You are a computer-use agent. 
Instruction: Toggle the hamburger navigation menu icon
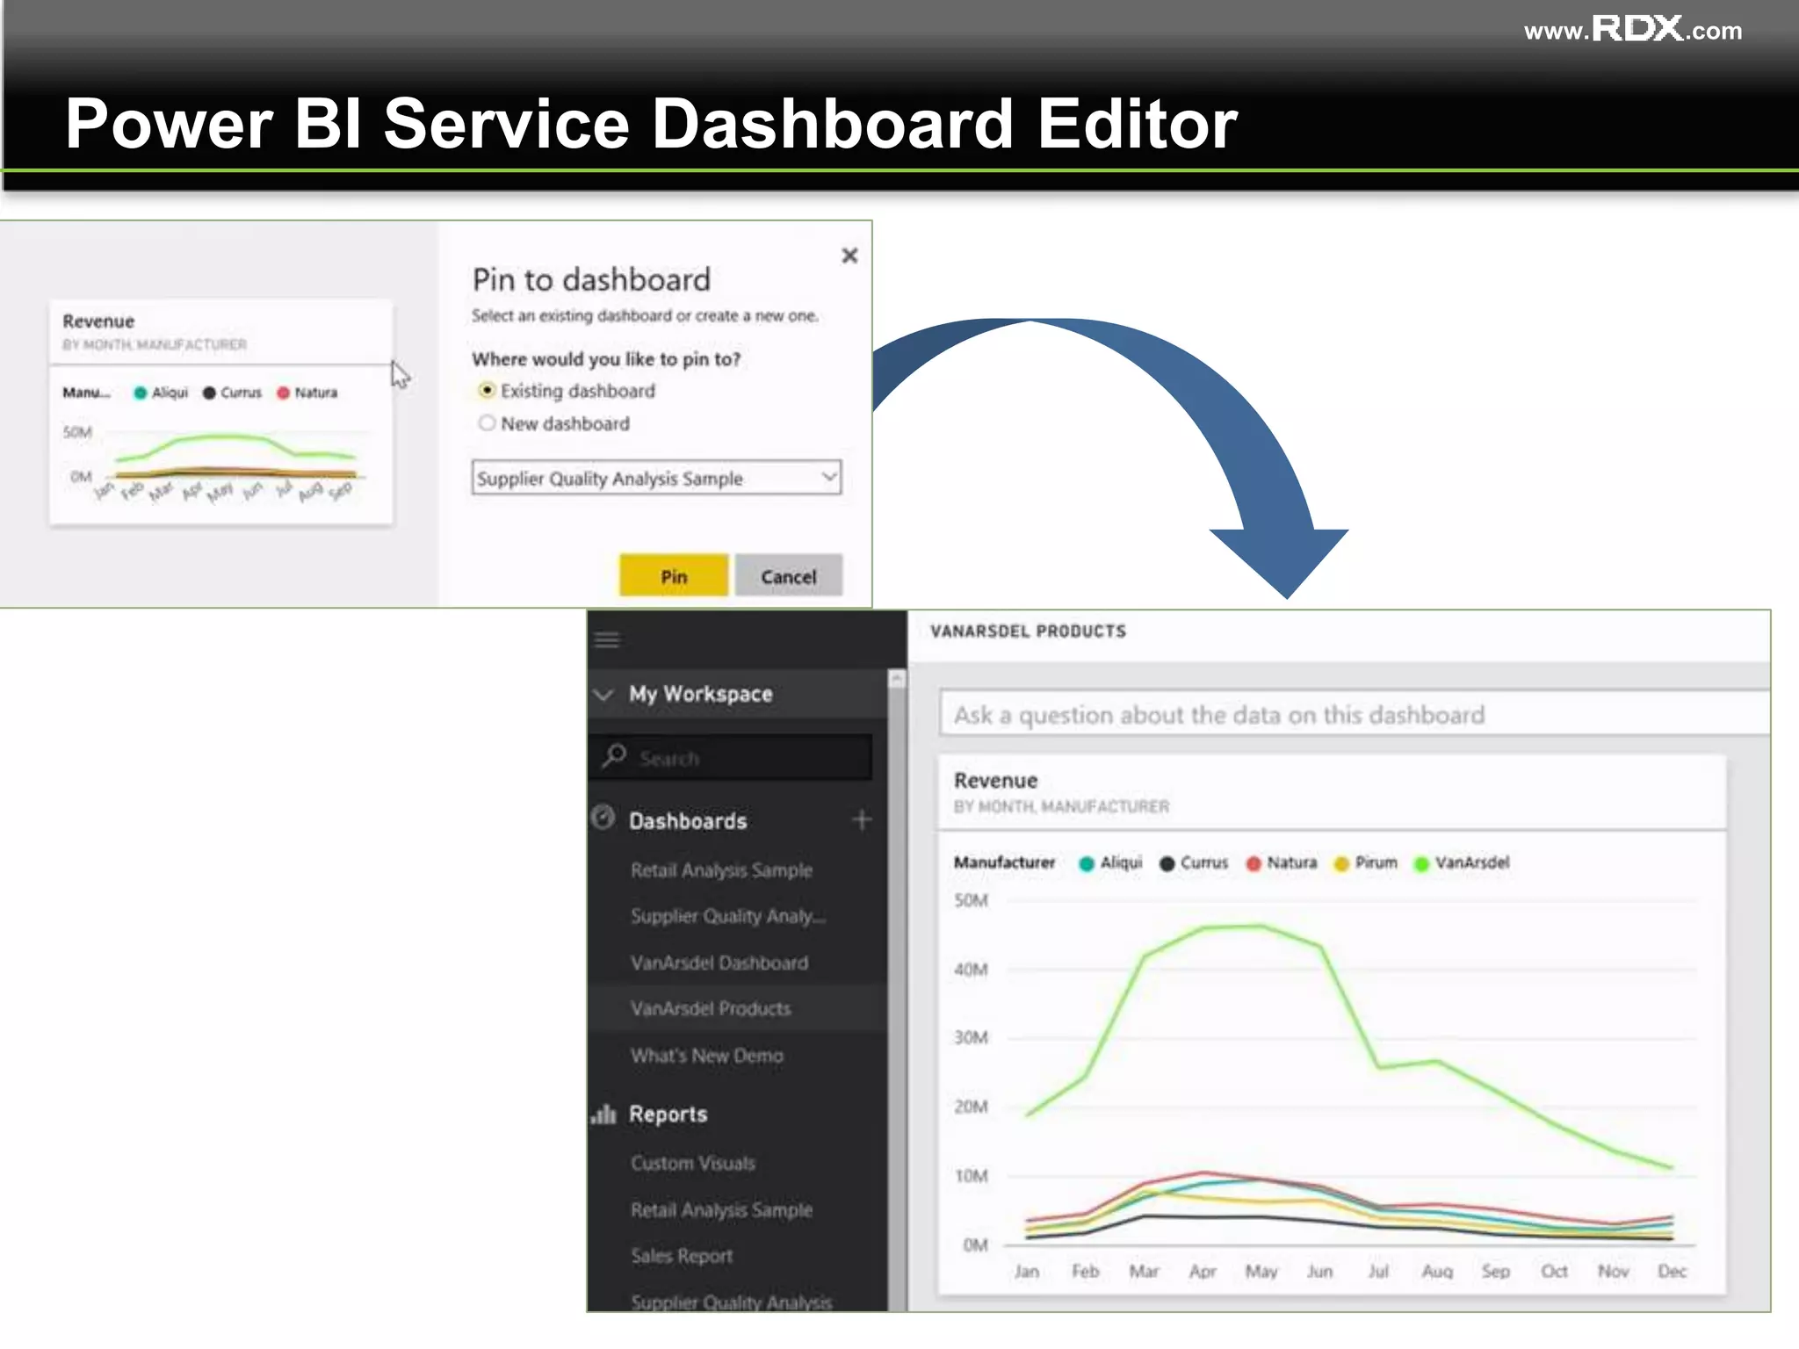[607, 639]
